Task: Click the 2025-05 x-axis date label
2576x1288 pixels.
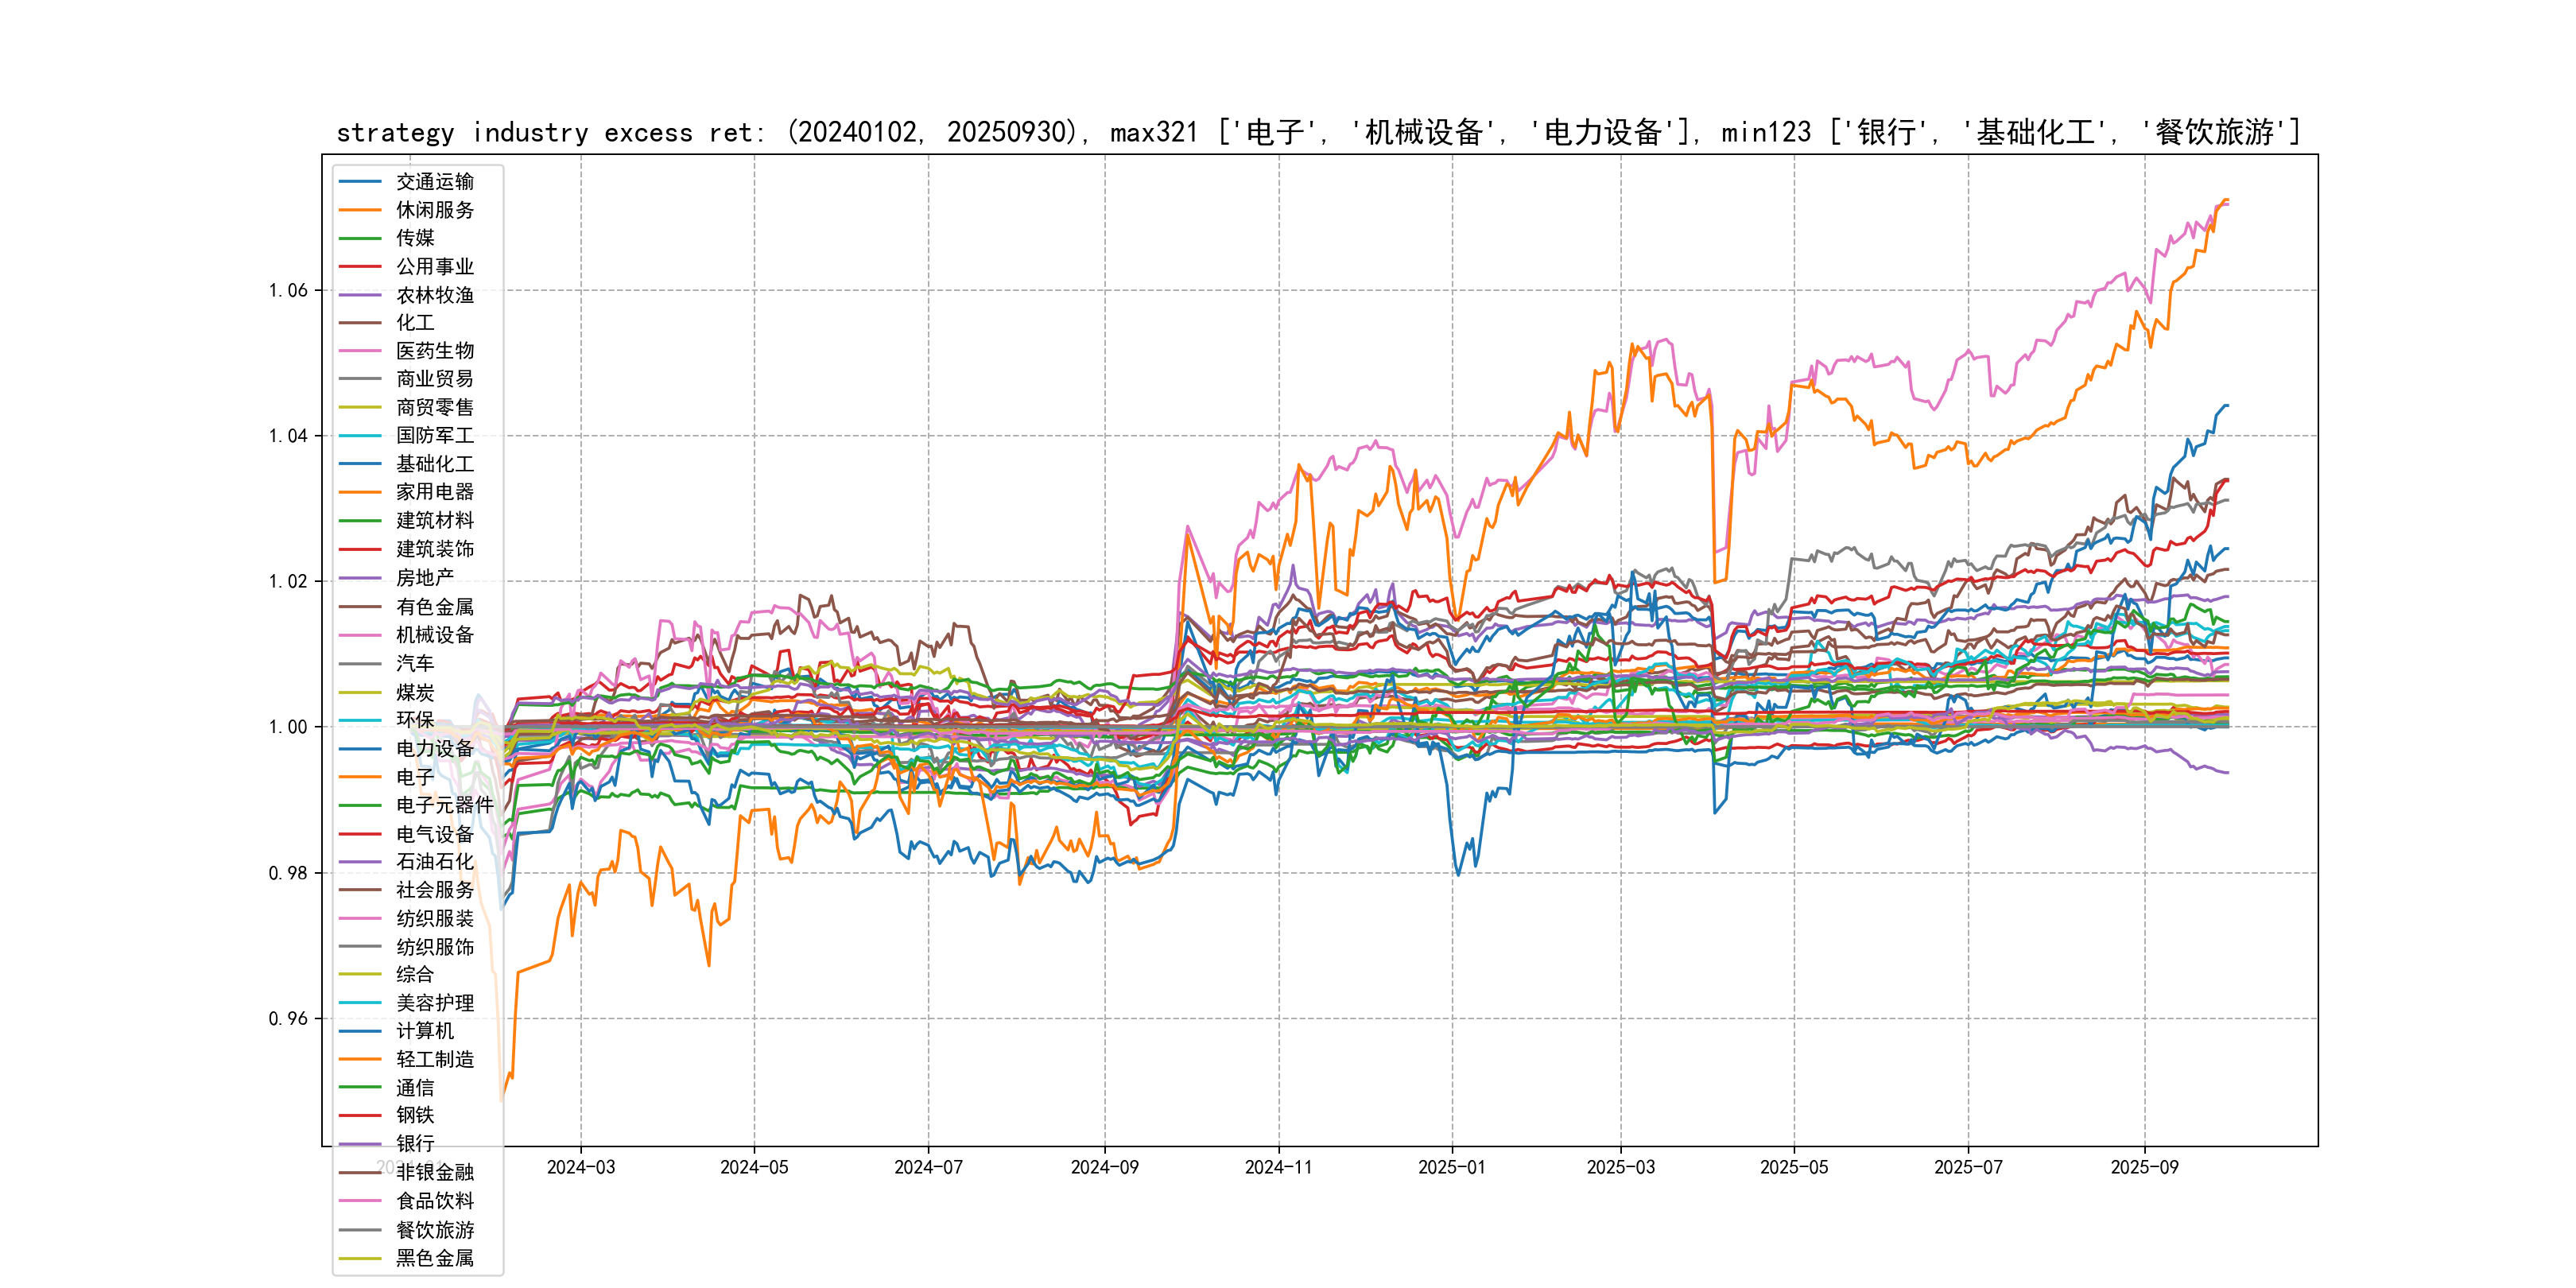Action: click(1794, 1167)
